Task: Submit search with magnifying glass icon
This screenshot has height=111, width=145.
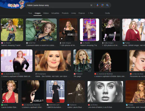Action: pos(107,5)
